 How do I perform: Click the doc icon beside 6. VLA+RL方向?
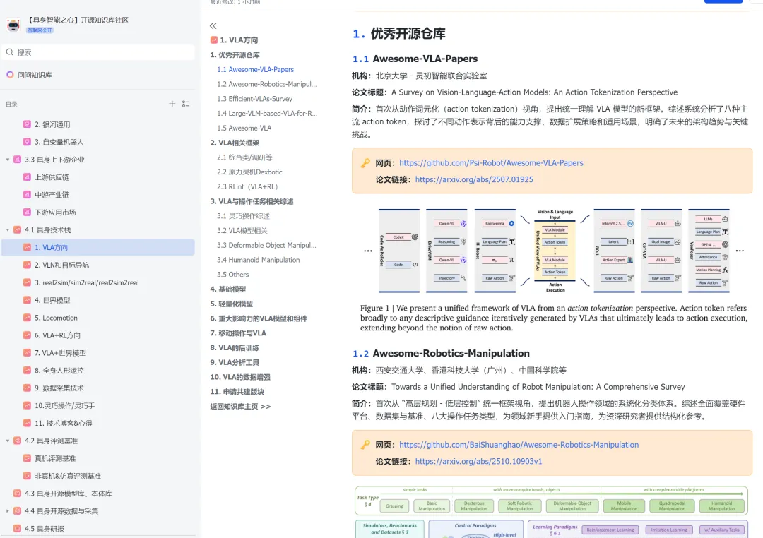pos(28,335)
